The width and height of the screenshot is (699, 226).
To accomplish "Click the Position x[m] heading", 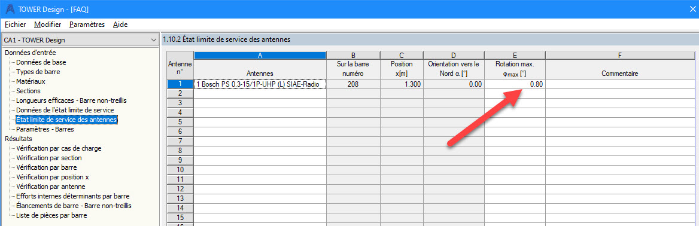I will pyautogui.click(x=401, y=69).
